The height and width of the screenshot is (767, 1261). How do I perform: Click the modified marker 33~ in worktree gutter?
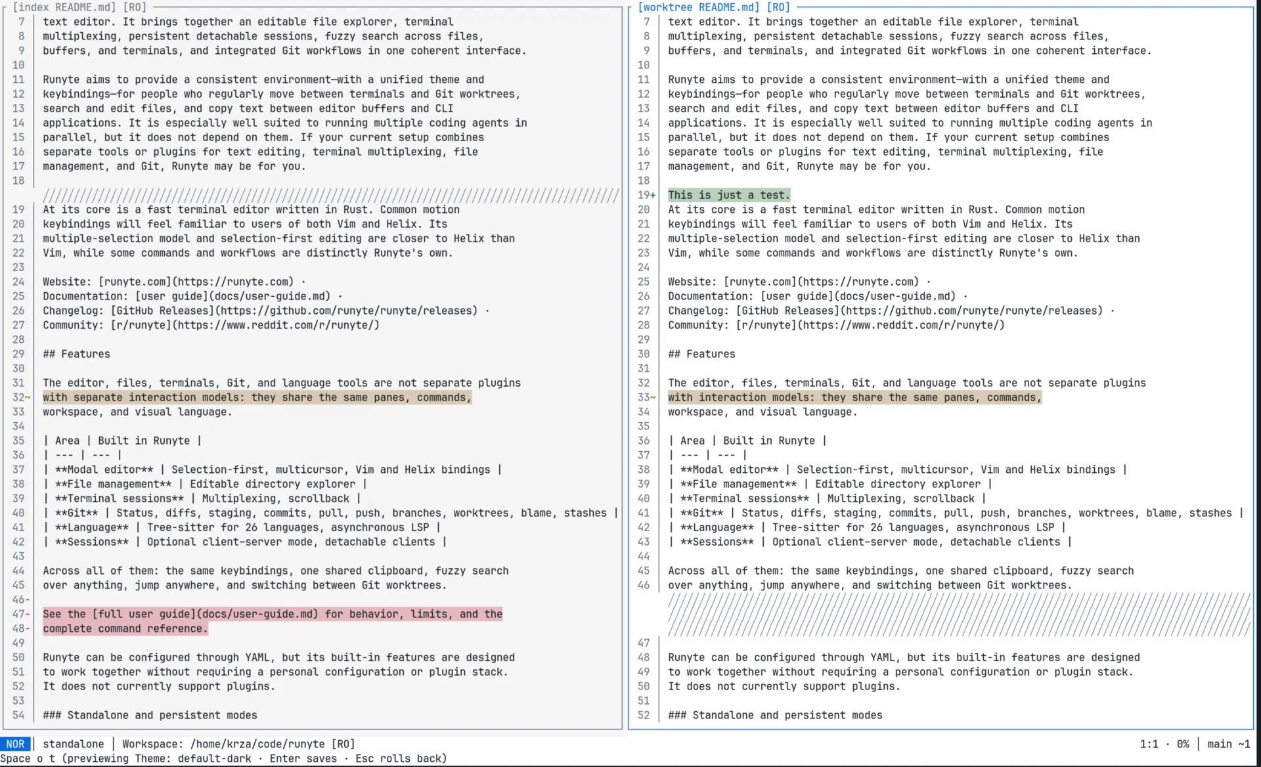coord(646,397)
